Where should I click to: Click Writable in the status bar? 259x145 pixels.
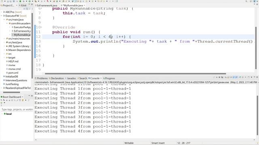tap(129, 143)
